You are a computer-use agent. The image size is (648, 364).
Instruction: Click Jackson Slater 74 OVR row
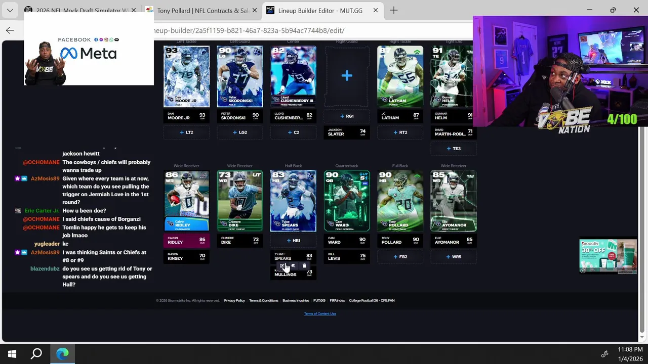[347, 132]
